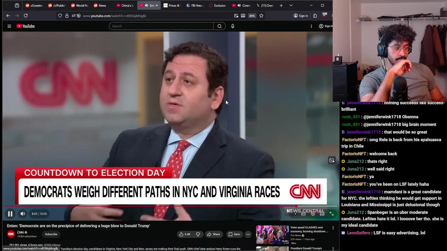Image resolution: width=447 pixels, height=251 pixels.
Task: Open tracking protection shield icon
Action: click(60, 16)
